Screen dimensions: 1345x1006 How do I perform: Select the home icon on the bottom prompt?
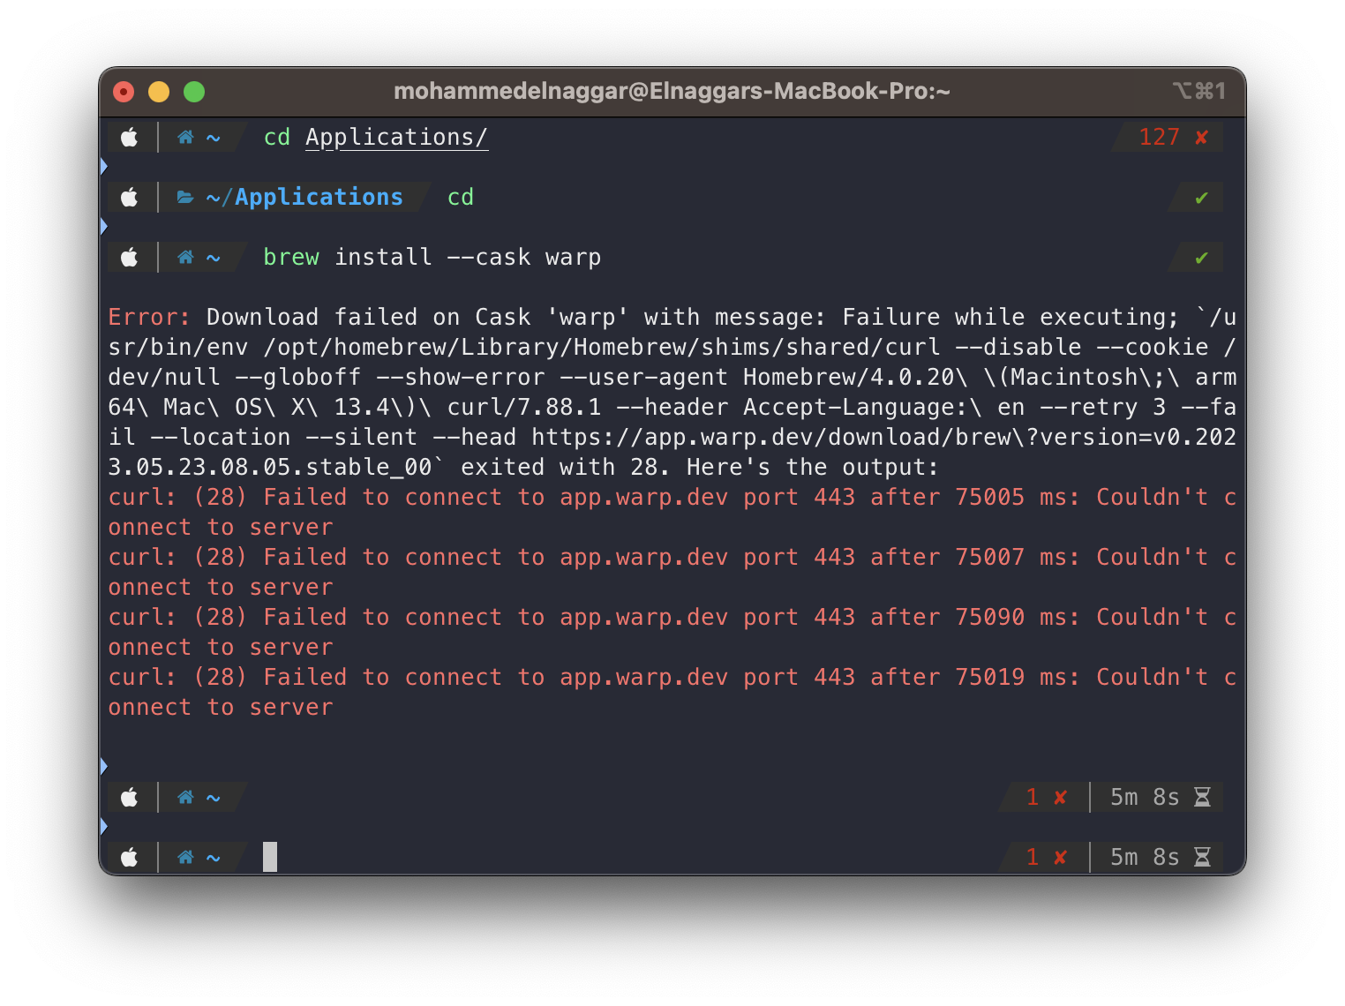click(x=185, y=857)
